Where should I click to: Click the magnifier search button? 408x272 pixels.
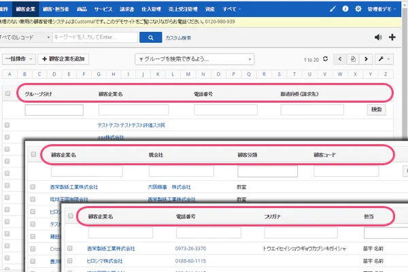click(x=150, y=37)
